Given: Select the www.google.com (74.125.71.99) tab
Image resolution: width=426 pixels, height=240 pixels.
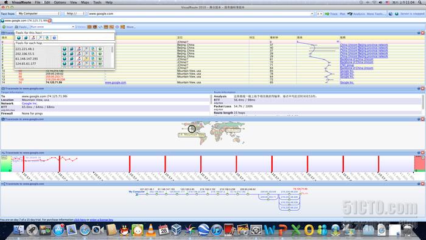Looking at the screenshot, I should [x=26, y=21].
